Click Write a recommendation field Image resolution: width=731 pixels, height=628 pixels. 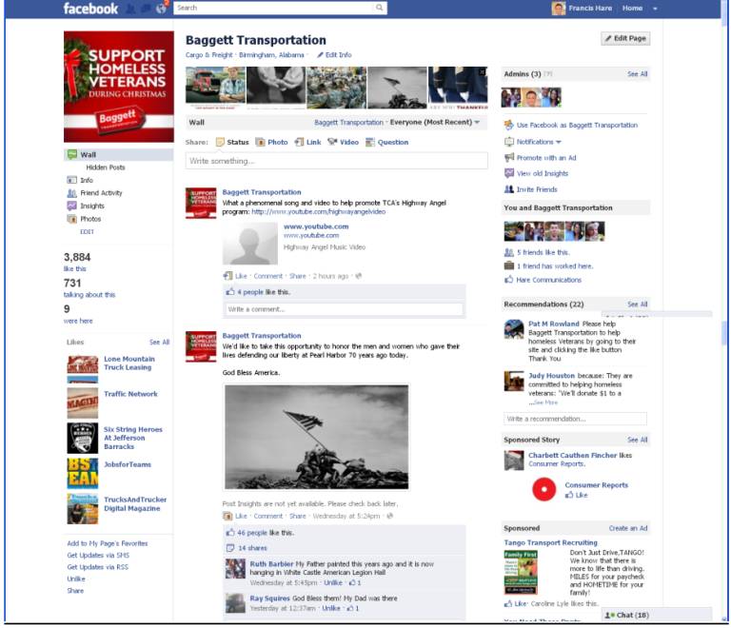point(575,419)
